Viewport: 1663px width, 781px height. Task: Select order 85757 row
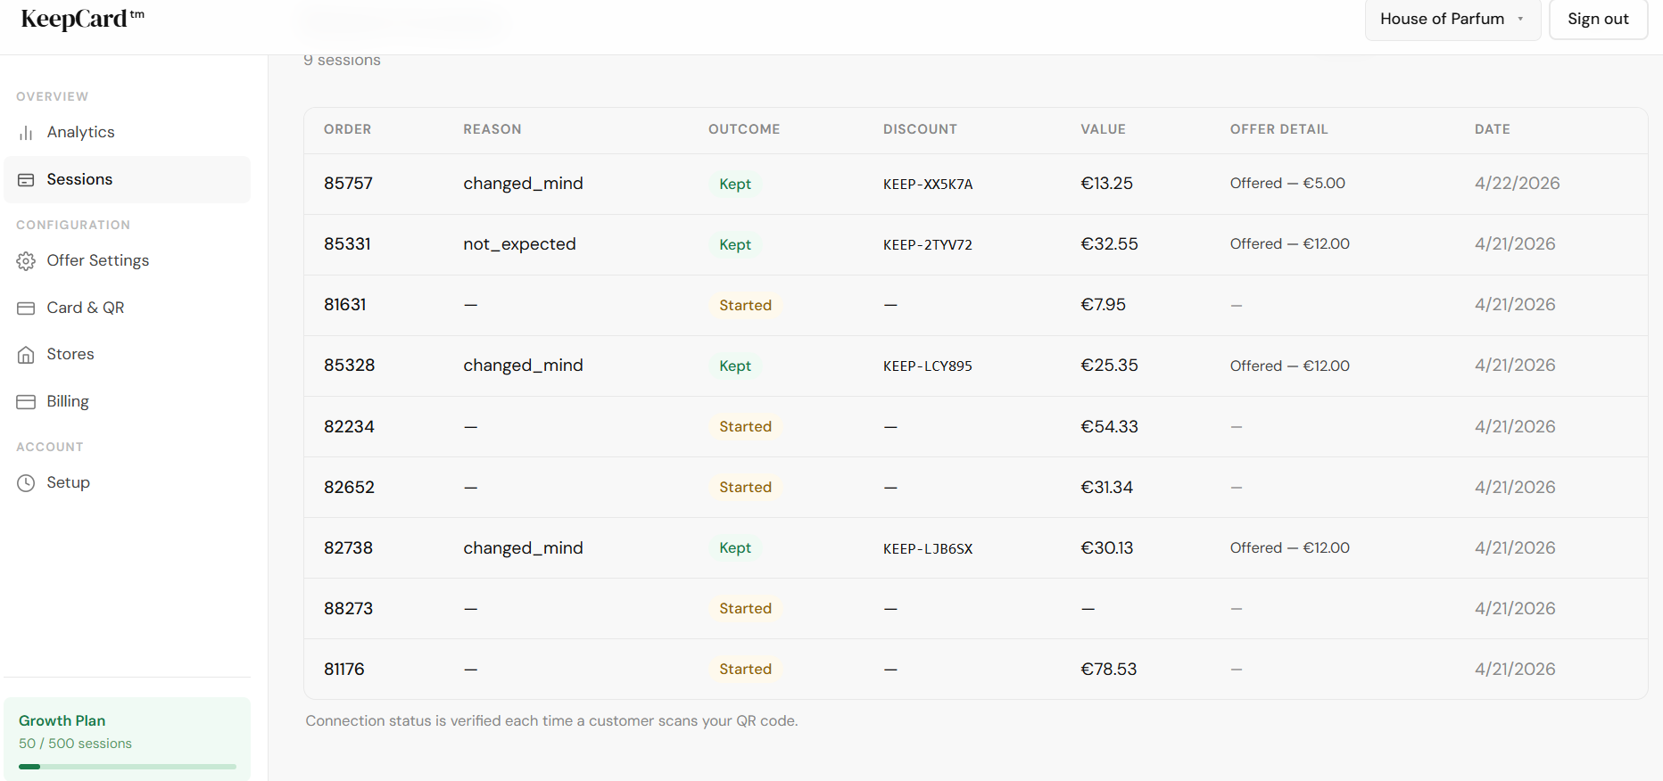coord(348,184)
